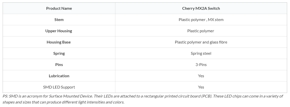This screenshot has width=290, height=107.
Task: Click the SMD LED Support label
Action: coord(59,87)
